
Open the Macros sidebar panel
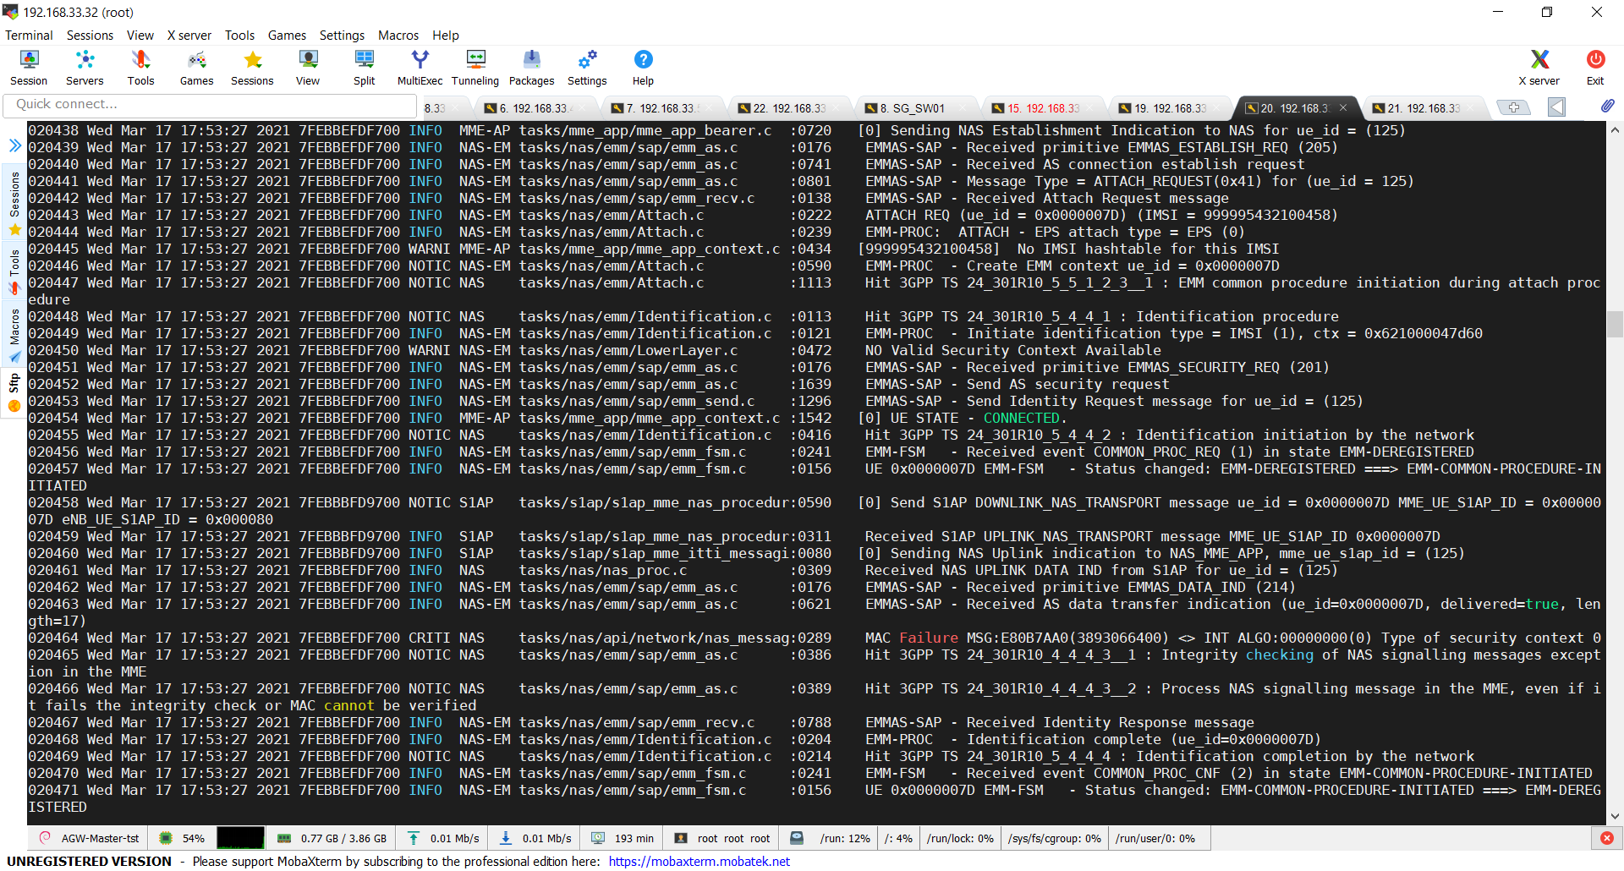click(14, 324)
